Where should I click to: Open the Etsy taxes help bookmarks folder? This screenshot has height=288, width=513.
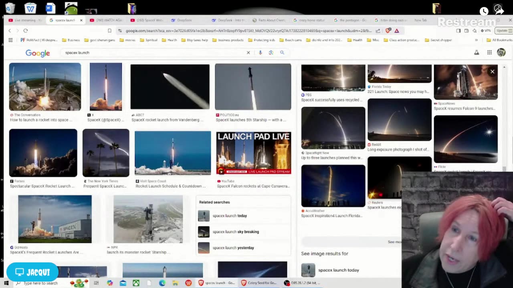[194, 40]
